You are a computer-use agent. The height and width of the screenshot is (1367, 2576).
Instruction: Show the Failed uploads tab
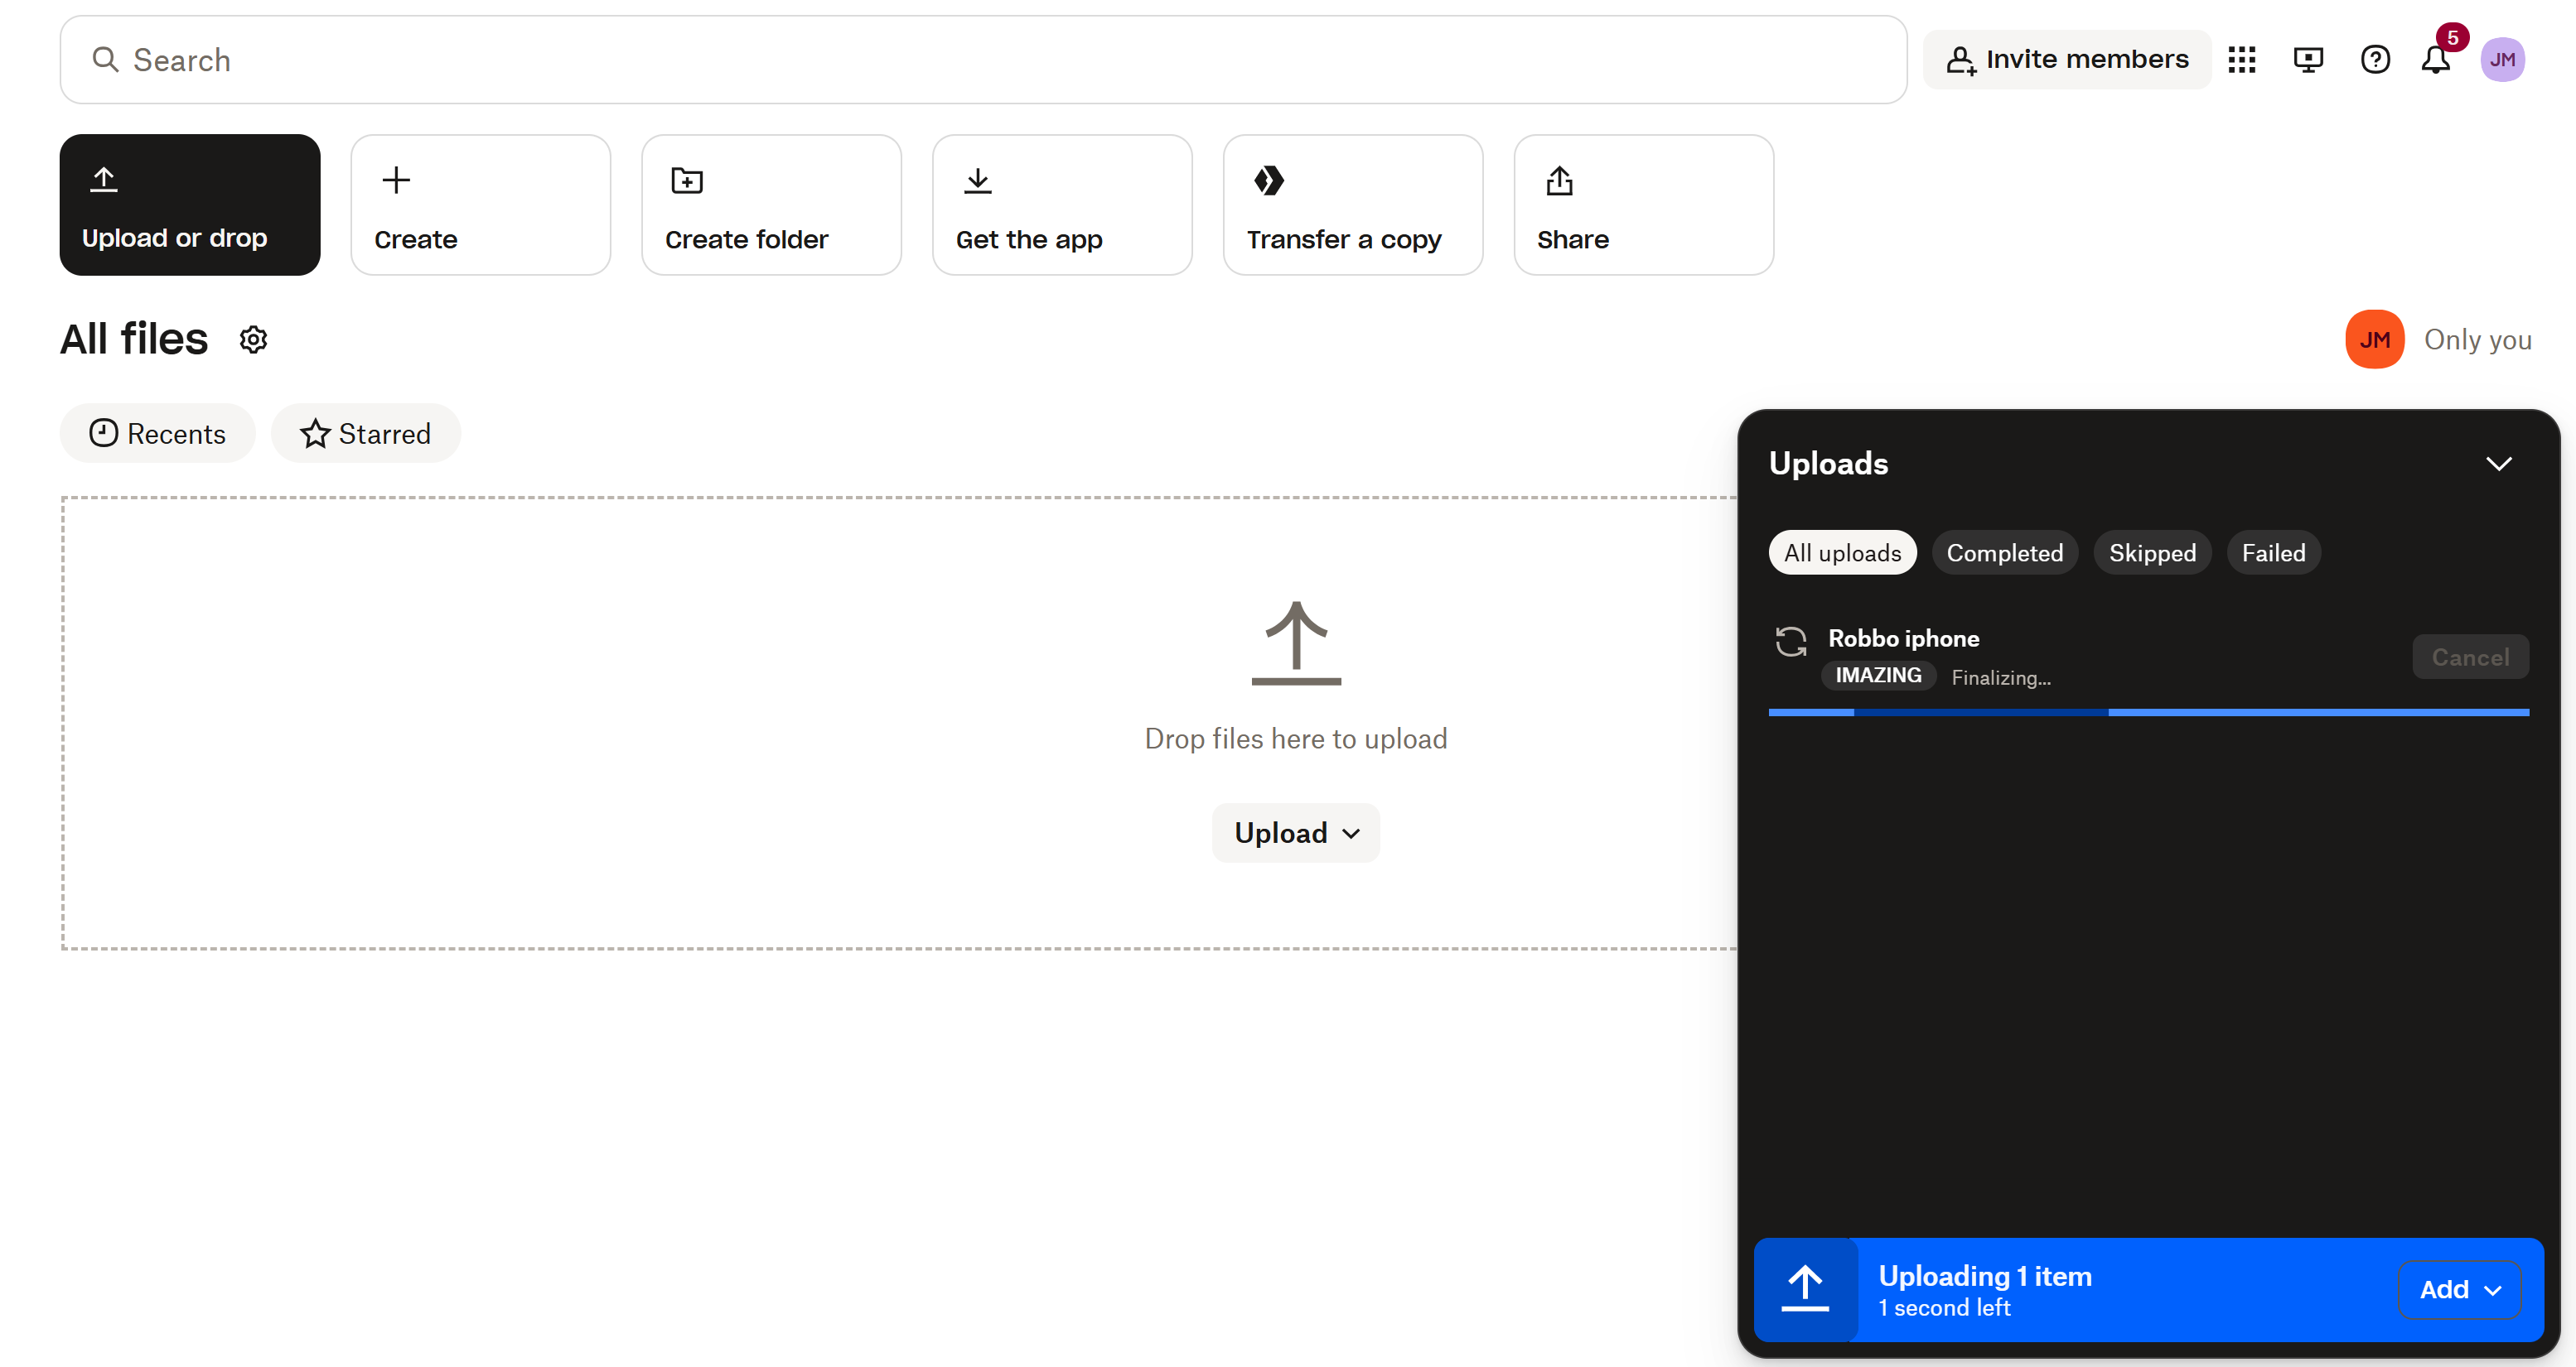(x=2272, y=552)
